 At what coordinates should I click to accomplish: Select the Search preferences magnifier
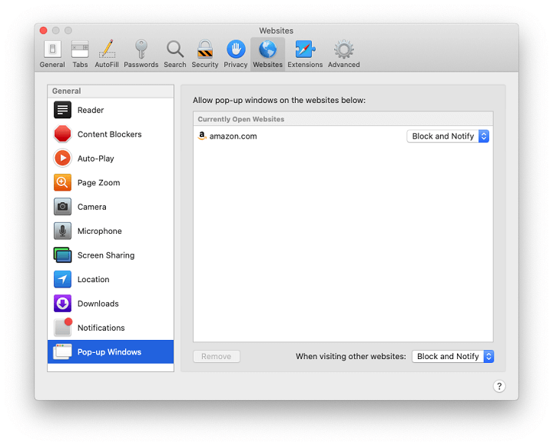[x=175, y=53]
